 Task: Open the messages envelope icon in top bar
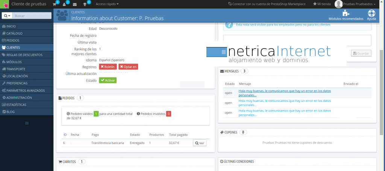75,4
